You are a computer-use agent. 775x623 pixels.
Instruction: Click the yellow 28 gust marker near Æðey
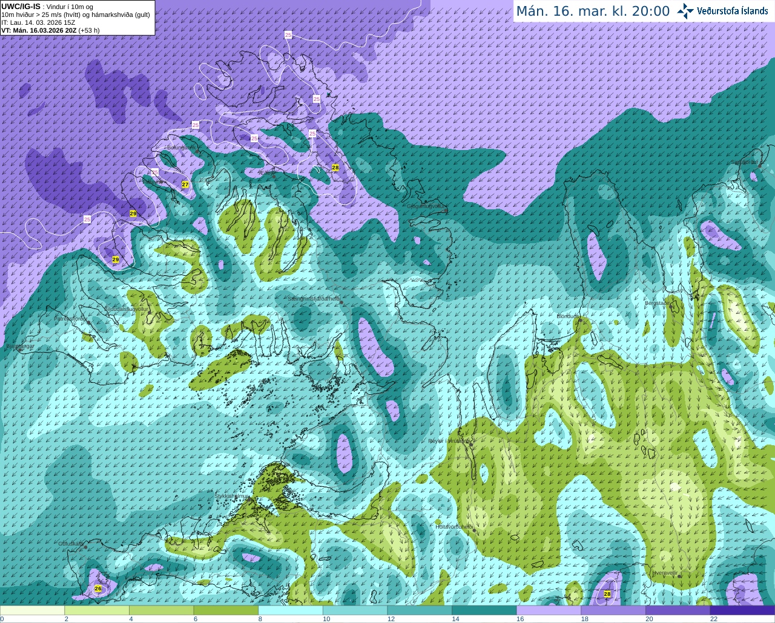click(335, 168)
